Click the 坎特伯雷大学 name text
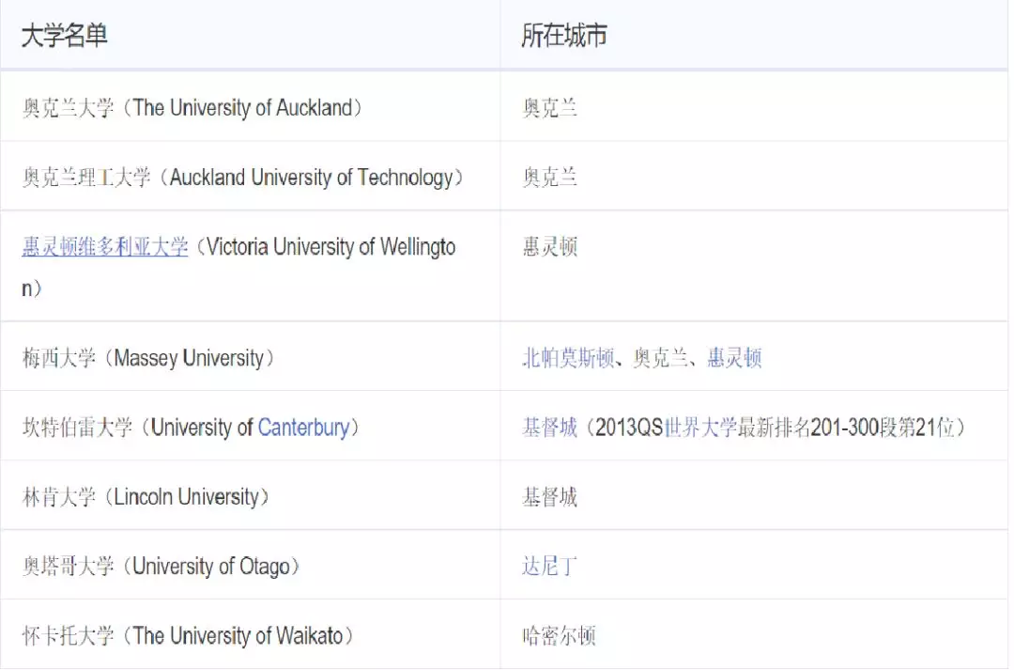Image resolution: width=1014 pixels, height=670 pixels. click(x=79, y=428)
